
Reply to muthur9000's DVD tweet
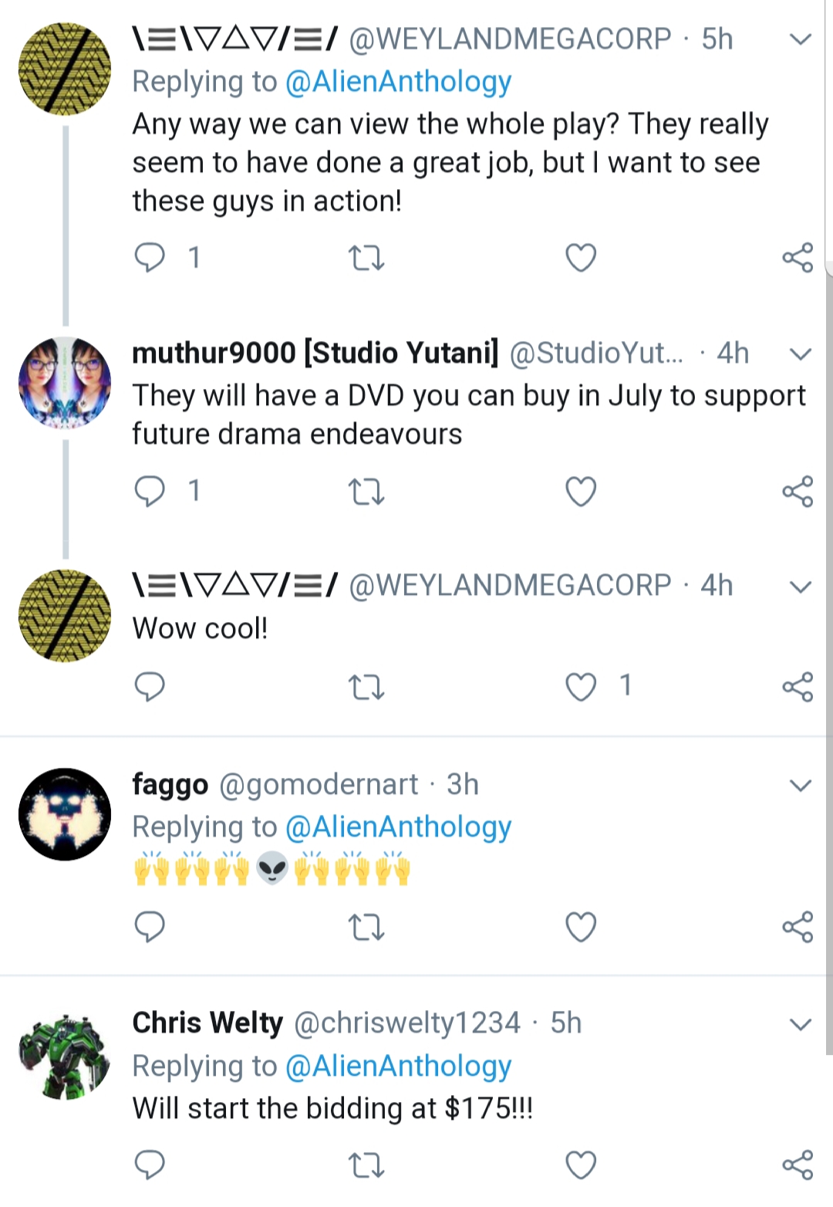click(x=150, y=491)
